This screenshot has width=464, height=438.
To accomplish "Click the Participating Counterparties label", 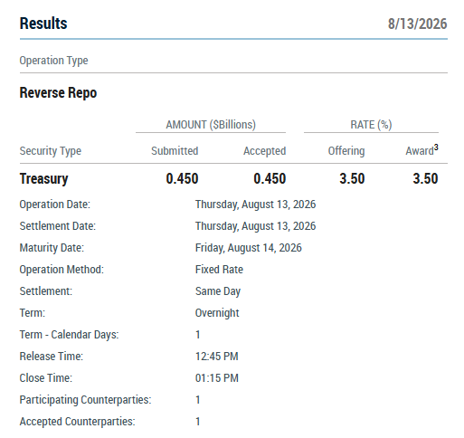I will [x=85, y=400].
